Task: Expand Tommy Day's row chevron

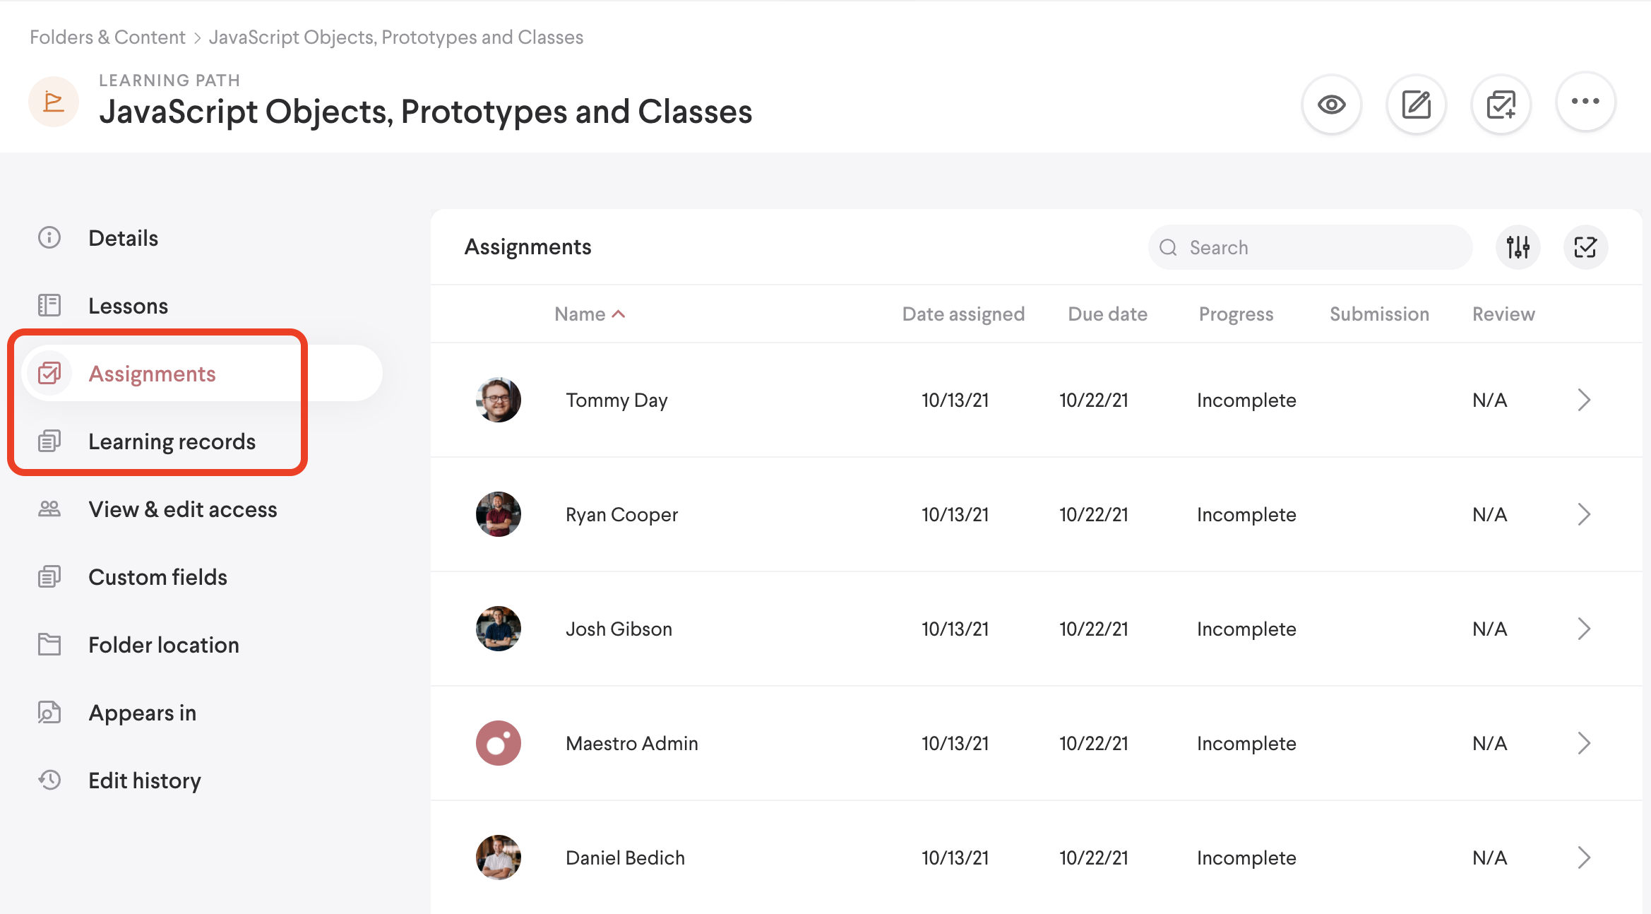Action: (x=1584, y=400)
